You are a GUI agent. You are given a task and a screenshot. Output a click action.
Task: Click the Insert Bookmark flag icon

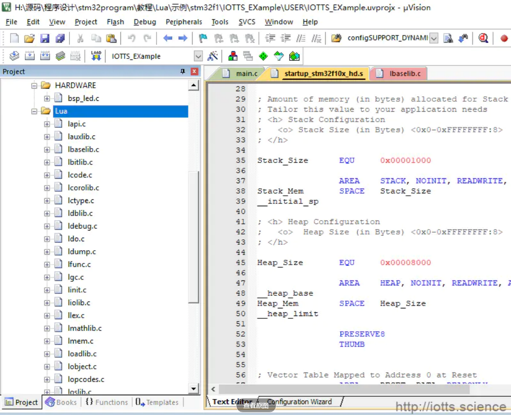pos(203,38)
